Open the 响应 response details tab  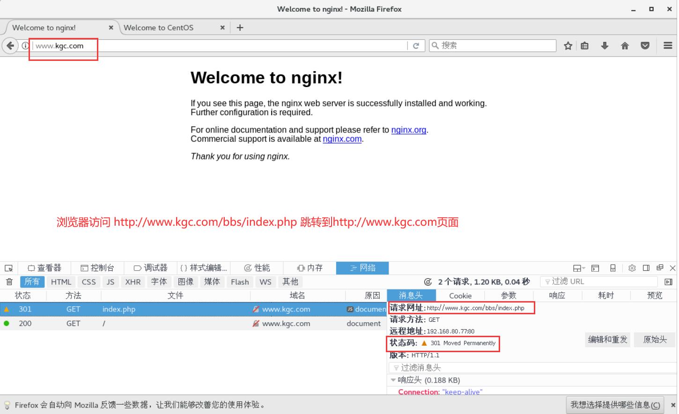pos(557,296)
